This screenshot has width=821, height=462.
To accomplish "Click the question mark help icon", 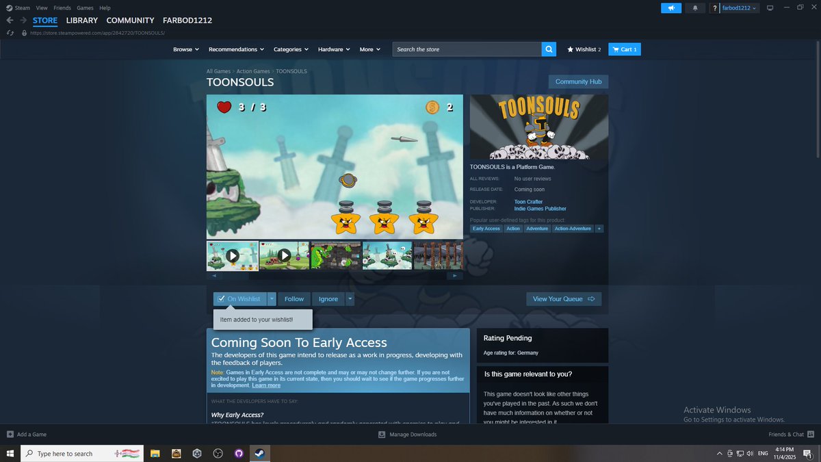I will [x=714, y=8].
